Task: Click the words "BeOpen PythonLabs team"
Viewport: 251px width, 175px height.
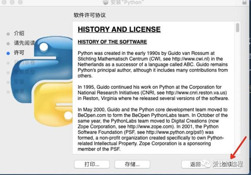Action: [160, 115]
